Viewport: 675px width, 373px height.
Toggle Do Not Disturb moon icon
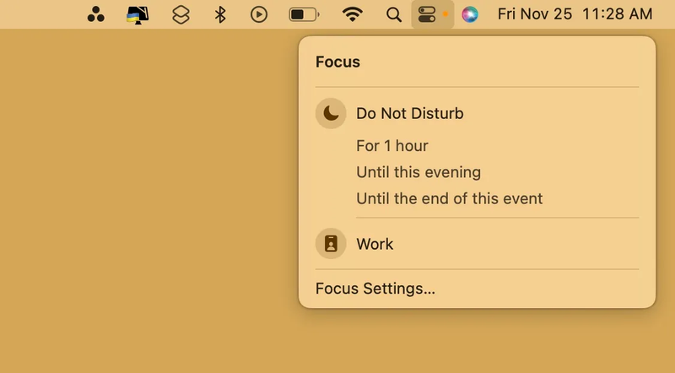tap(331, 113)
